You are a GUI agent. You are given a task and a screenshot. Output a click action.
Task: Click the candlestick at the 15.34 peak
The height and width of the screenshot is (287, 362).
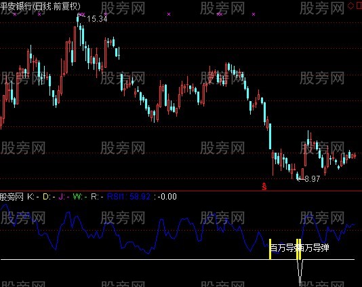tap(78, 20)
